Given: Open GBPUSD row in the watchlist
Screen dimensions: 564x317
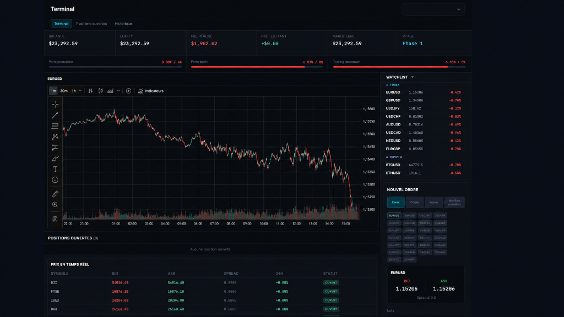Looking at the screenshot, I should 425,100.
